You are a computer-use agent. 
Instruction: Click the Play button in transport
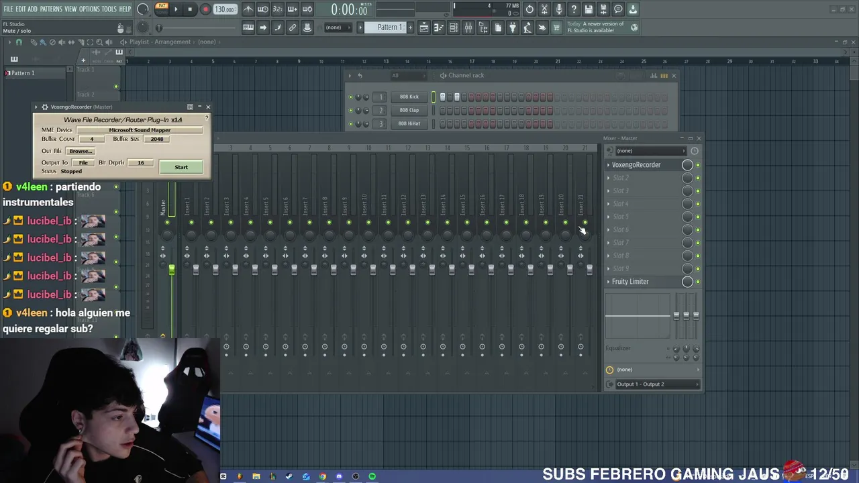click(x=176, y=9)
